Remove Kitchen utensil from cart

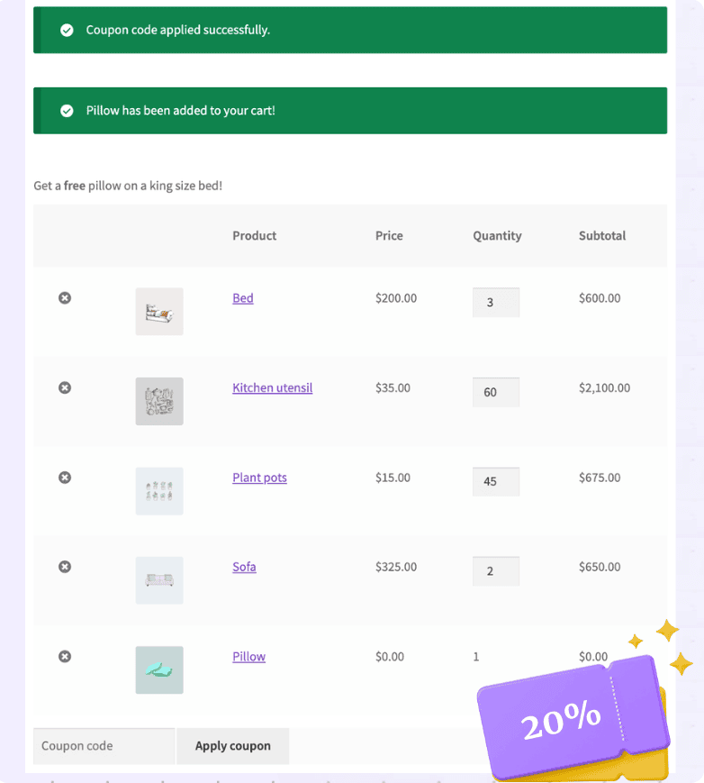(65, 387)
